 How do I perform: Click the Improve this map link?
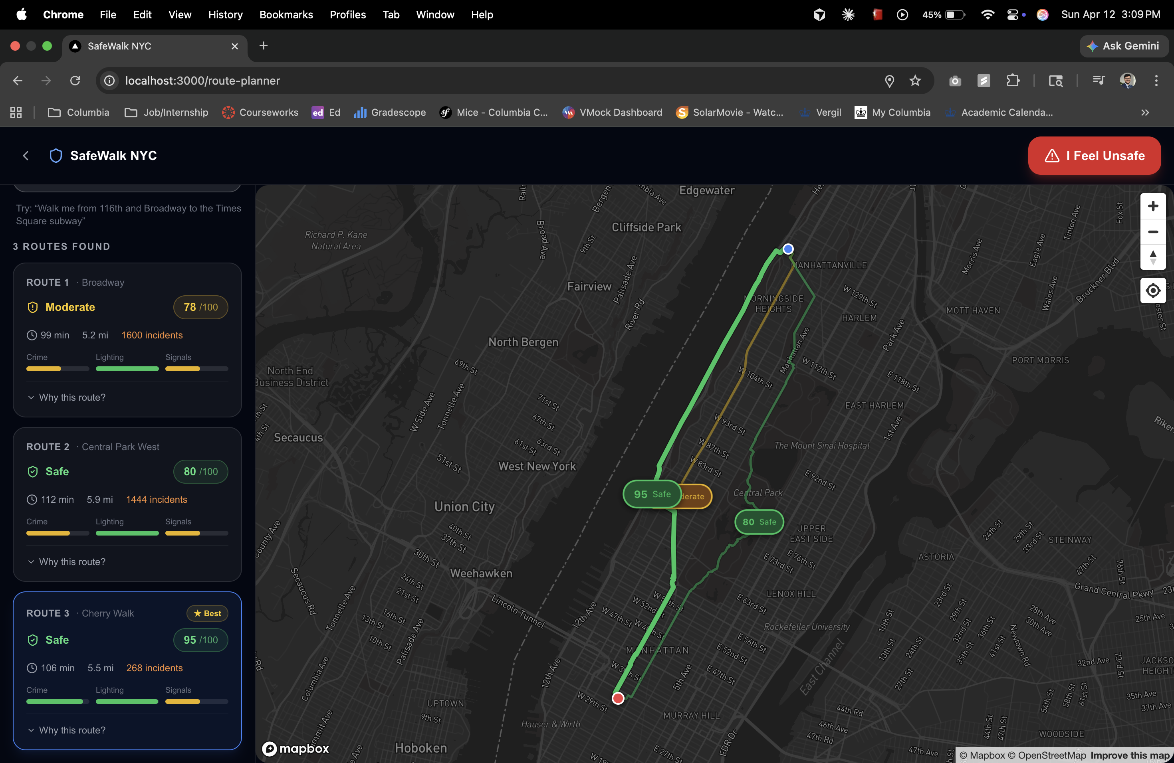1130,755
